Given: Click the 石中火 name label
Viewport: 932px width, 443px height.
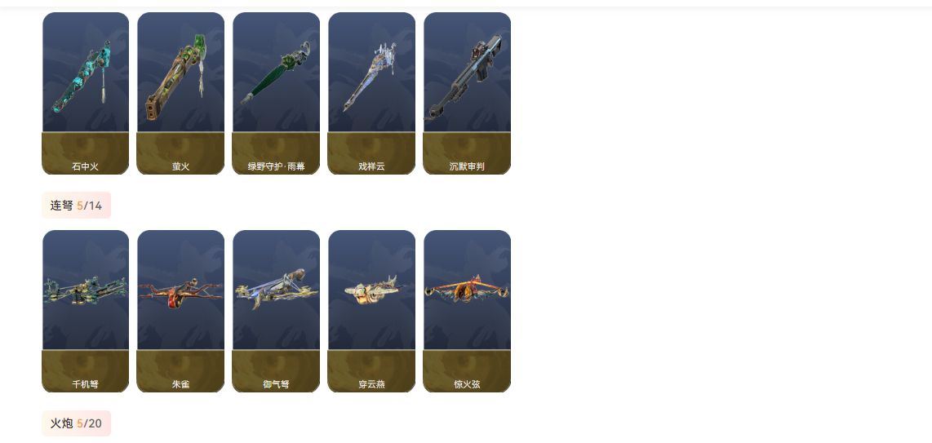Looking at the screenshot, I should pyautogui.click(x=86, y=167).
